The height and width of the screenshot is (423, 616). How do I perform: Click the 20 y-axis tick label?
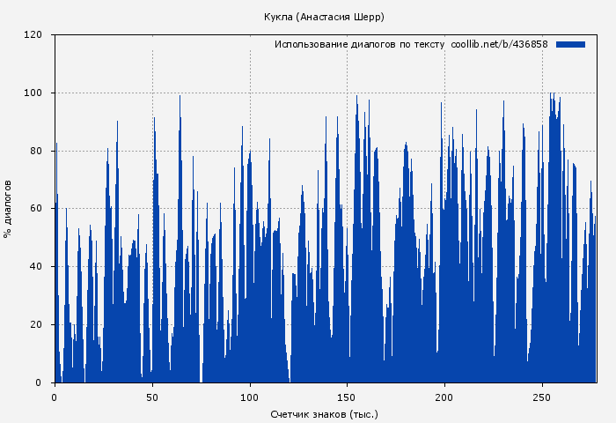[36, 324]
